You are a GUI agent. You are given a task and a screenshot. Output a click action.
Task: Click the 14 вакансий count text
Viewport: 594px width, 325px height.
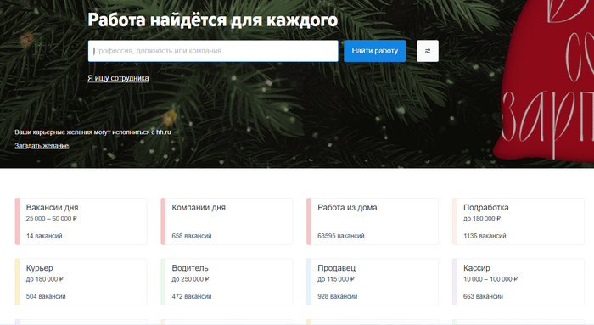coord(44,236)
